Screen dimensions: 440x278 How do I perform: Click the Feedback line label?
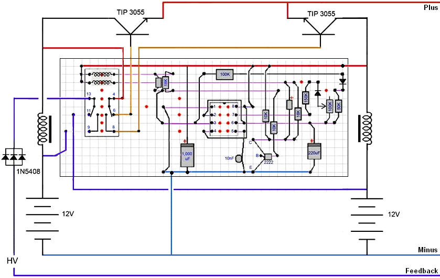coord(421,271)
